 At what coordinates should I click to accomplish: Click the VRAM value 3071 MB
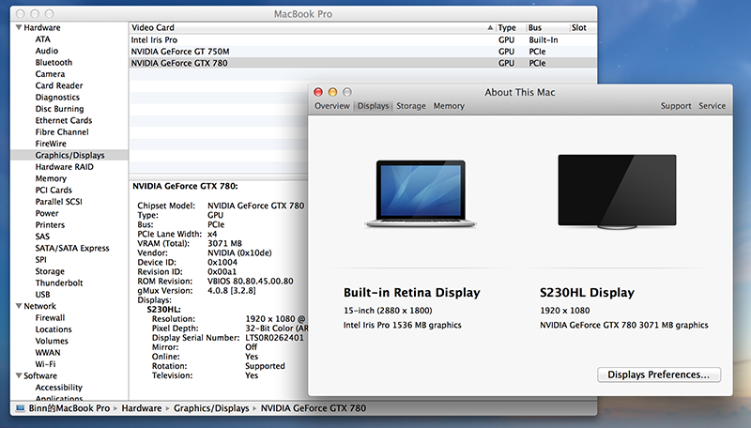coord(224,243)
